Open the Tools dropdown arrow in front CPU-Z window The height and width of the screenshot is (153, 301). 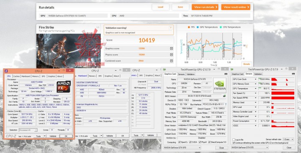tap(45, 136)
